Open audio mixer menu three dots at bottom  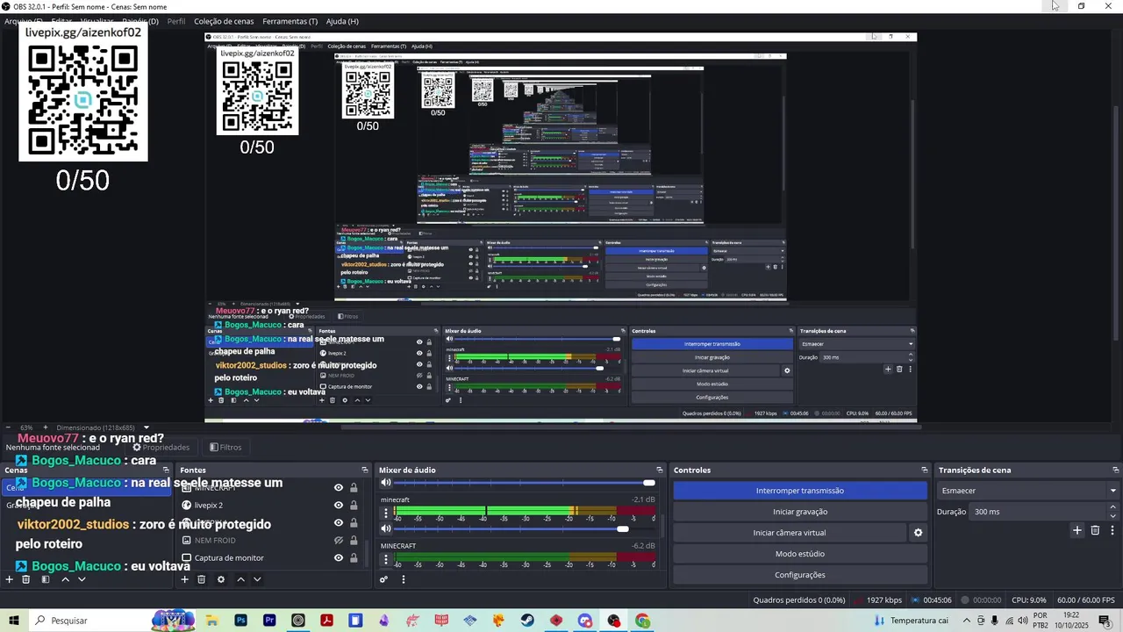pyautogui.click(x=404, y=579)
